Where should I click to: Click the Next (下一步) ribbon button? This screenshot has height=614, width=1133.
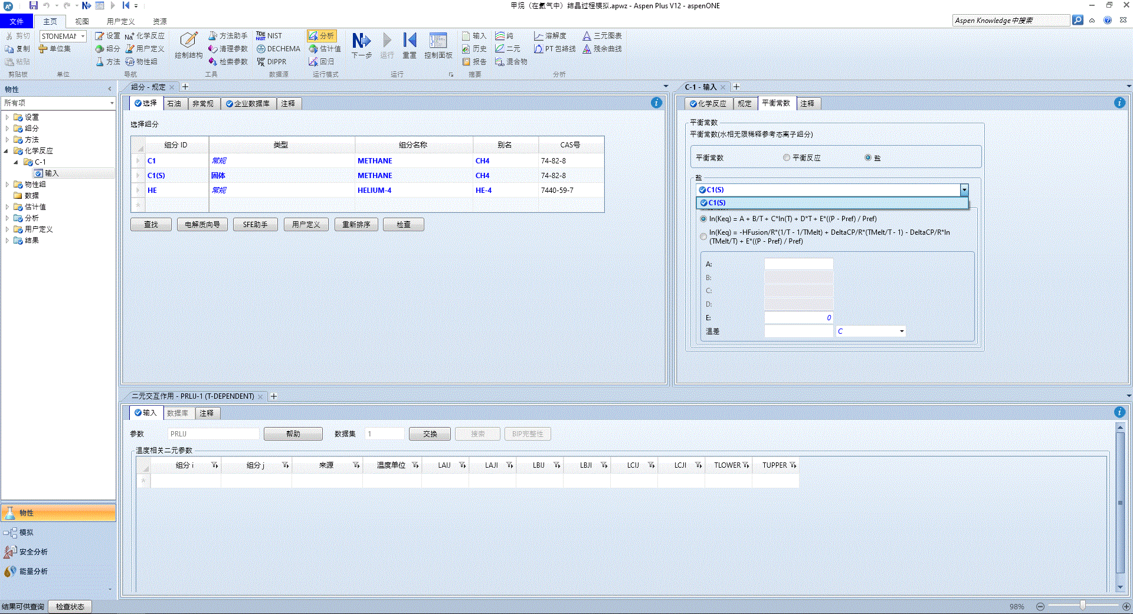pos(362,45)
